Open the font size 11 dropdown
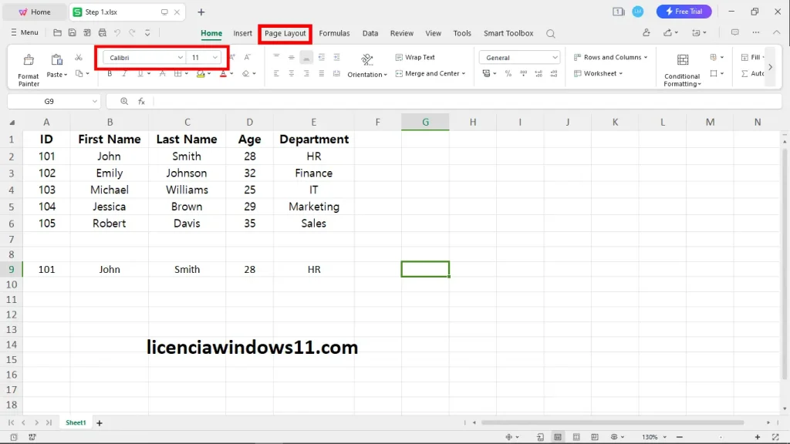790x444 pixels. 214,57
